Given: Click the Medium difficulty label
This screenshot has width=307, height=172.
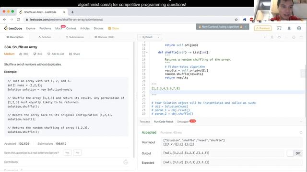Looking at the screenshot, I should click(x=10, y=54).
